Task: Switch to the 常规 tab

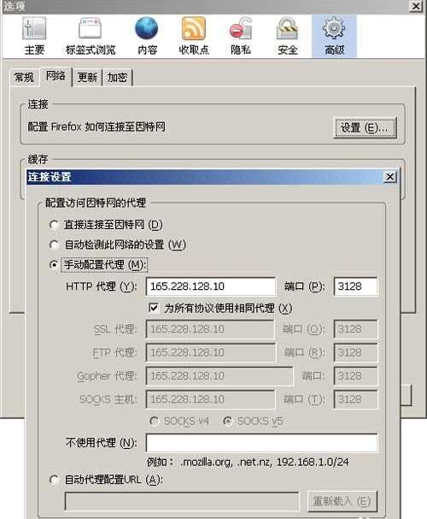Action: [x=24, y=78]
